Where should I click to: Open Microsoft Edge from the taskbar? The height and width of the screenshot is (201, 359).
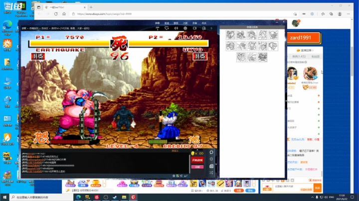[x=78, y=197]
